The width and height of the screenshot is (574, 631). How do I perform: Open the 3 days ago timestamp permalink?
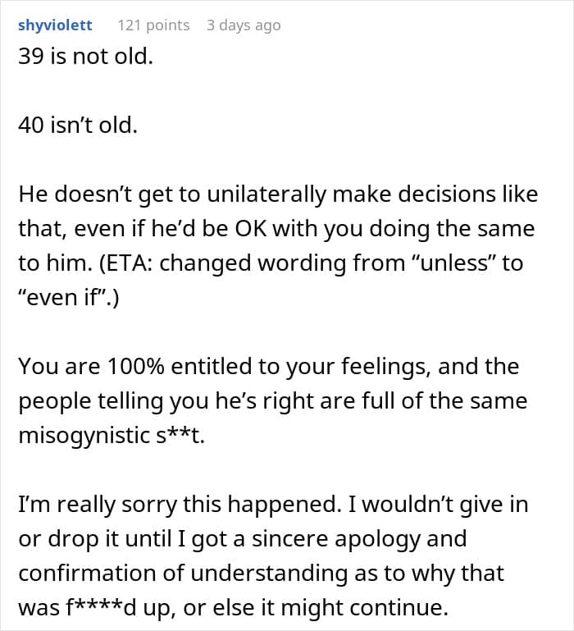[x=244, y=25]
